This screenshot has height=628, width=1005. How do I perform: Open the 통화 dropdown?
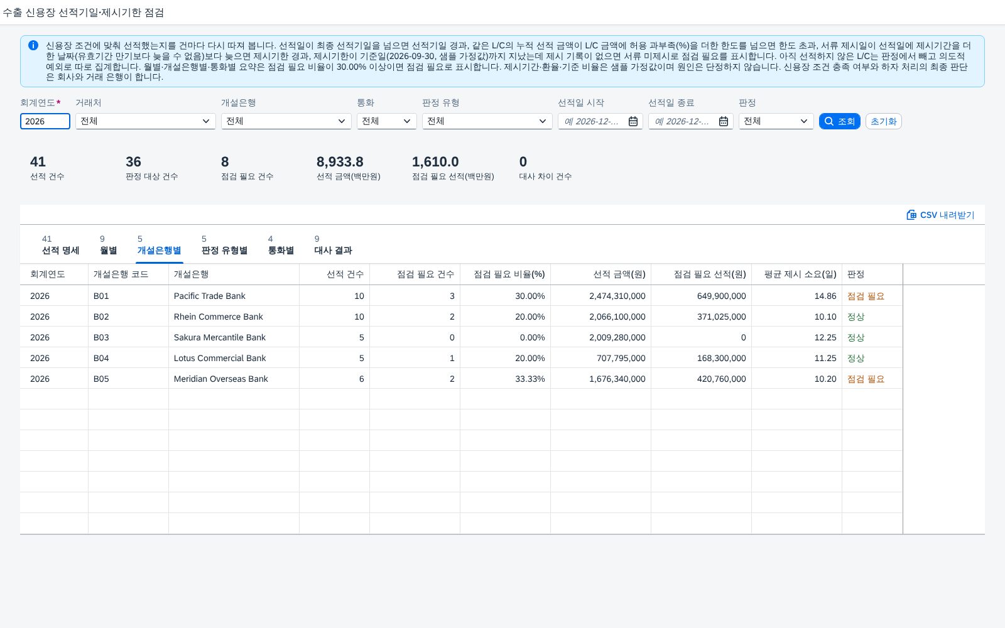click(x=407, y=121)
